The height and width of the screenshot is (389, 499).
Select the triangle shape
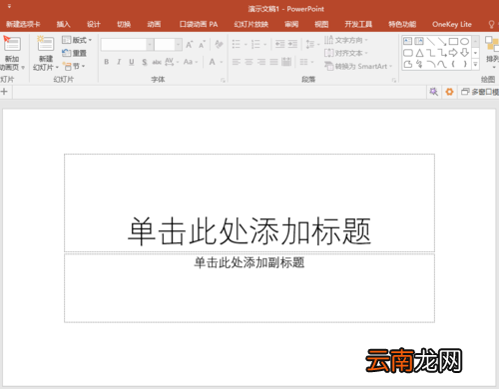[x=419, y=53]
